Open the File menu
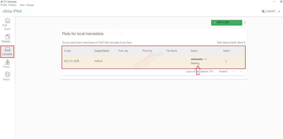Viewport: 283px width, 139px height. tap(4, 5)
